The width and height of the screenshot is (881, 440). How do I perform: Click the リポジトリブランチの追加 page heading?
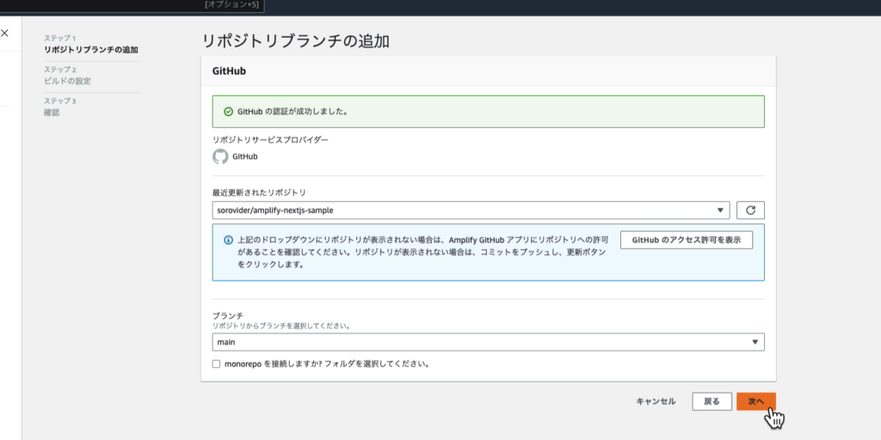point(302,40)
